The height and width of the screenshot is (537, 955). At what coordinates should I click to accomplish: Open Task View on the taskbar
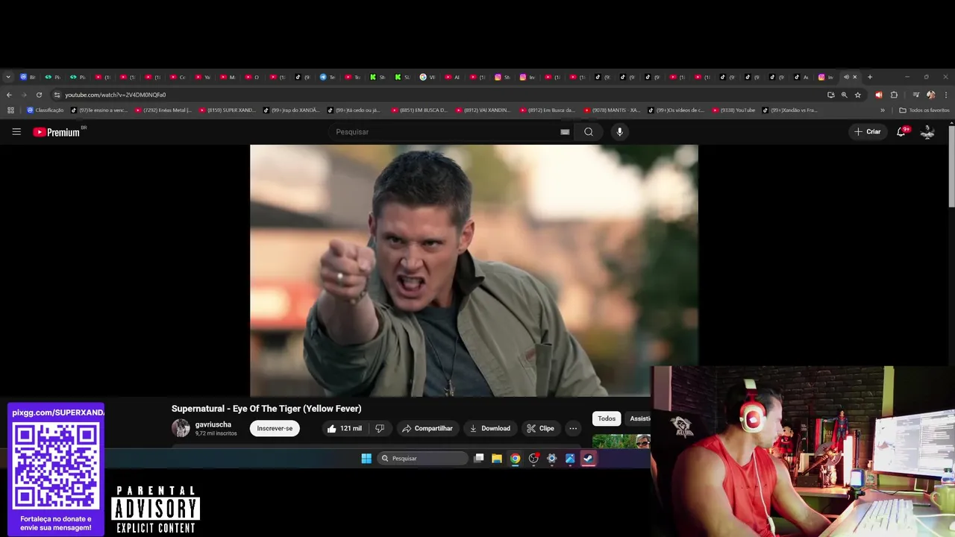479,459
